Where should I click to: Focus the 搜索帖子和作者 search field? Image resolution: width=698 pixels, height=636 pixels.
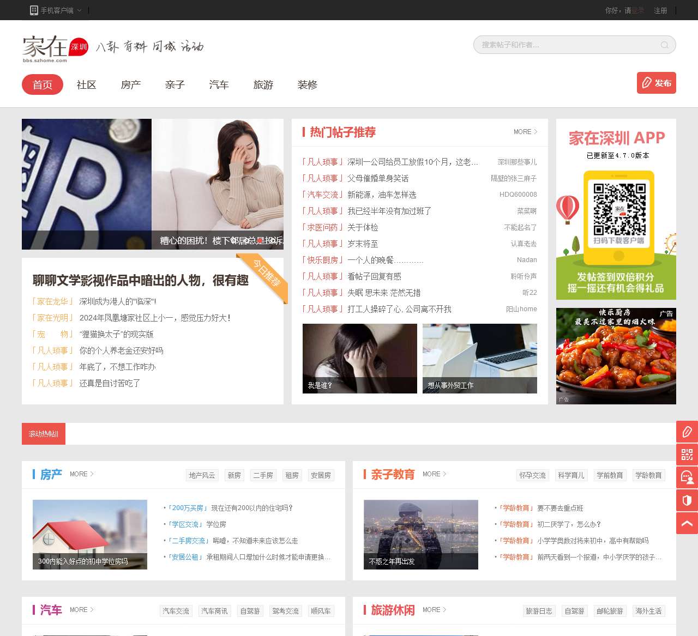(575, 45)
